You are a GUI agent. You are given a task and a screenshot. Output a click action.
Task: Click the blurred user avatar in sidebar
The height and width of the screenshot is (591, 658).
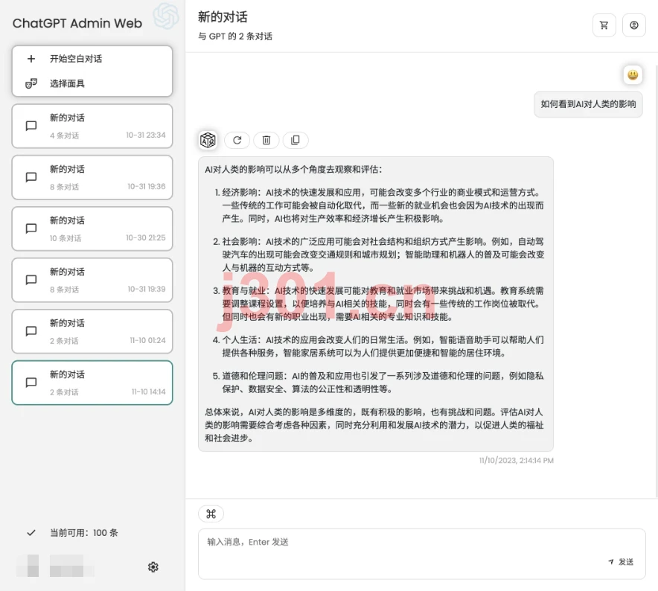click(28, 566)
